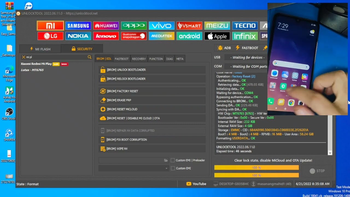350x197 pixels.
Task: Click the upper 100% progress bar
Action: pos(256,167)
